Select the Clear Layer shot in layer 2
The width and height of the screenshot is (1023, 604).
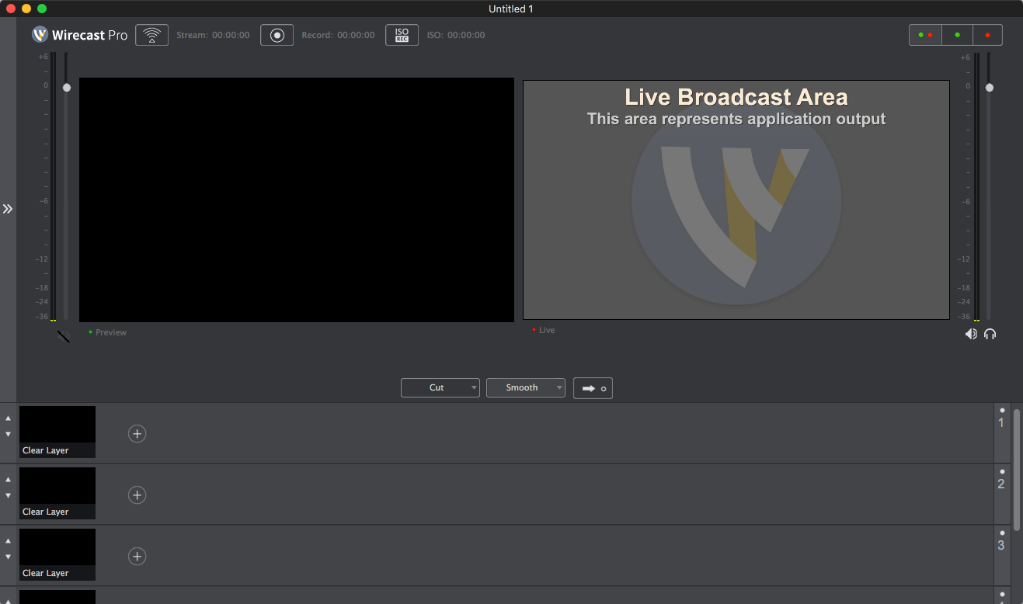pos(57,493)
